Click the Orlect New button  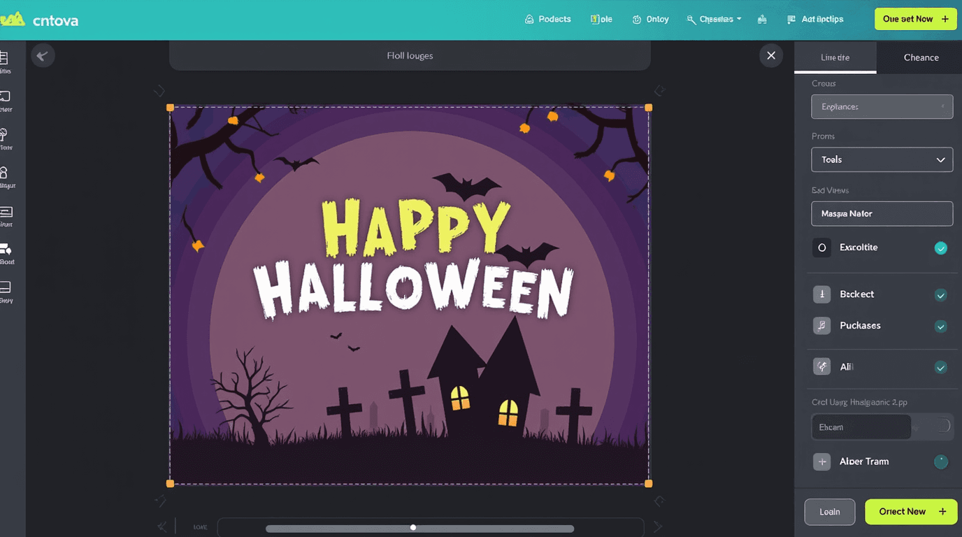coord(910,512)
